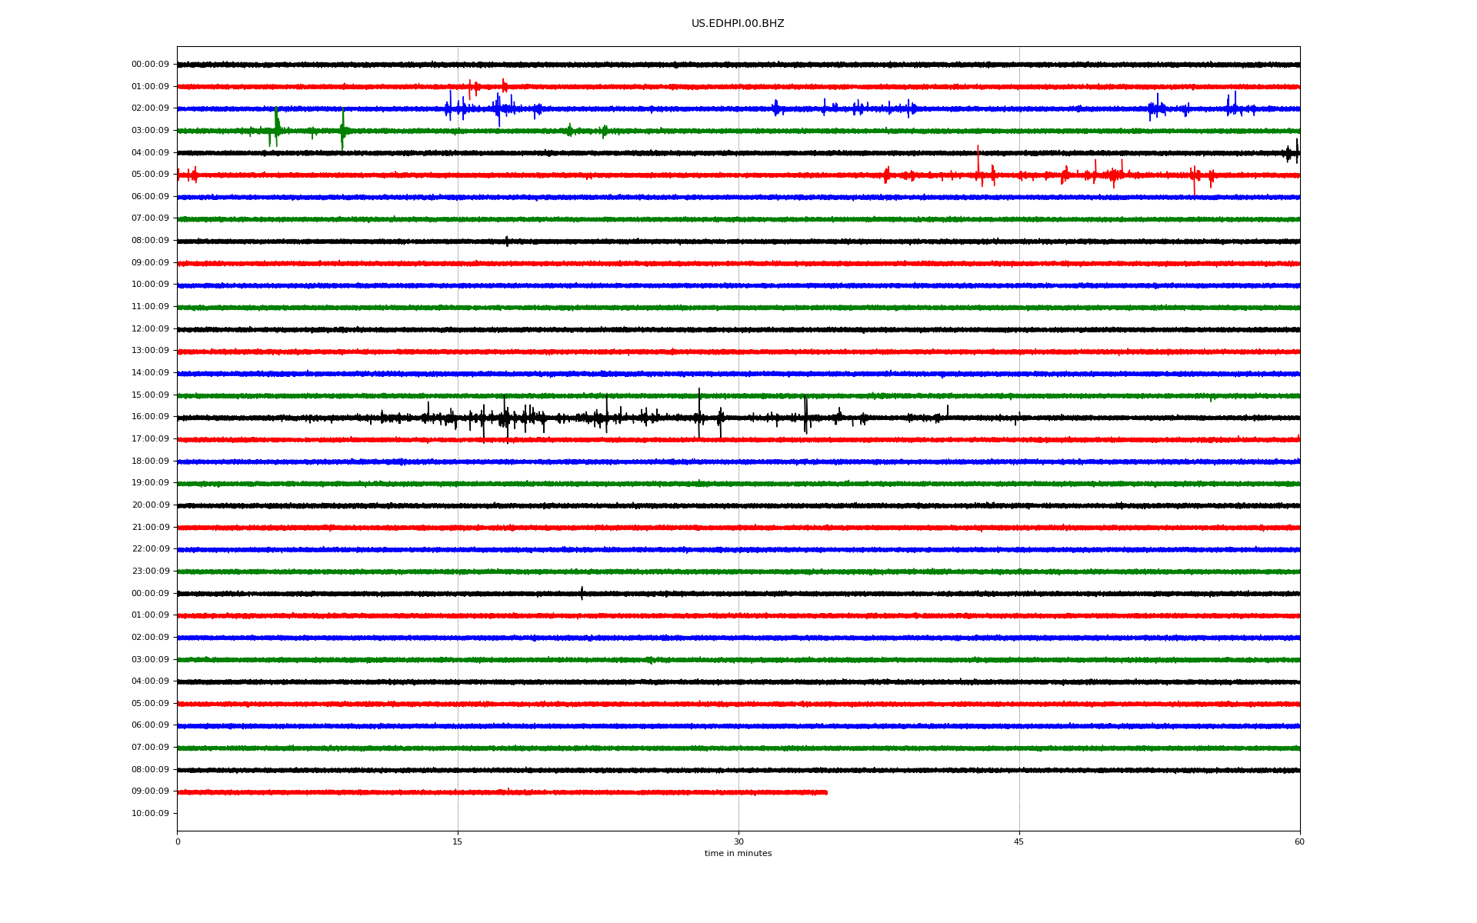Image resolution: width=1477 pixels, height=923 pixels.
Task: Click the small spike on the 08:00:09 black trace
Action: click(507, 241)
